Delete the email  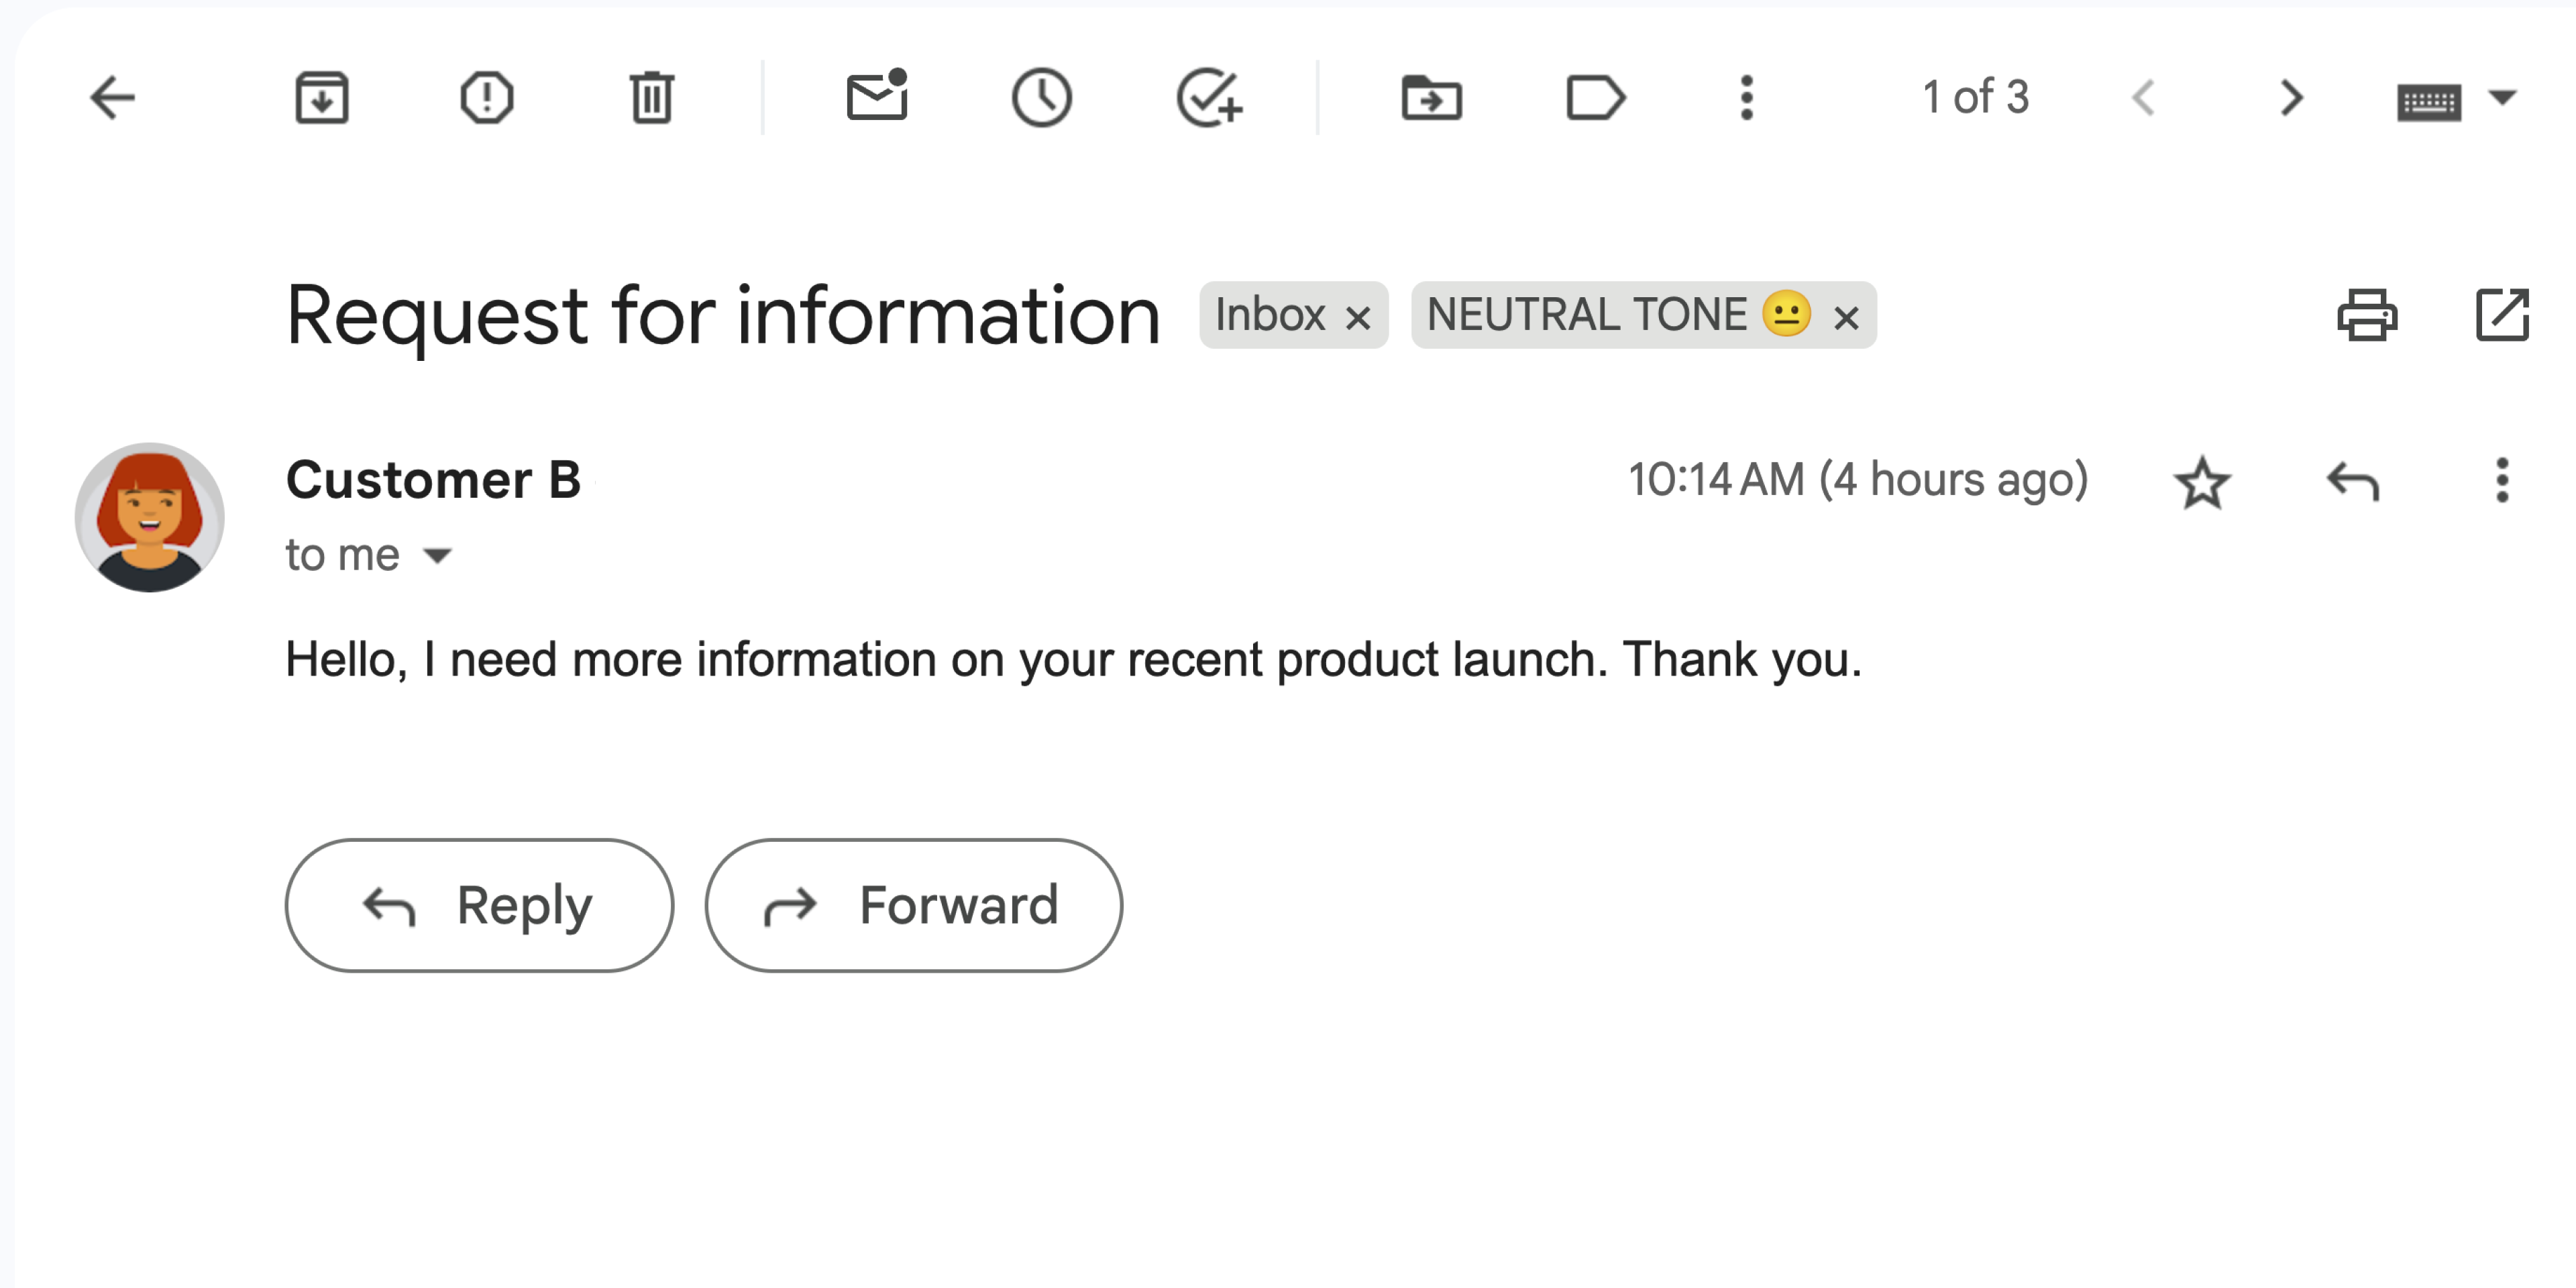tap(652, 97)
